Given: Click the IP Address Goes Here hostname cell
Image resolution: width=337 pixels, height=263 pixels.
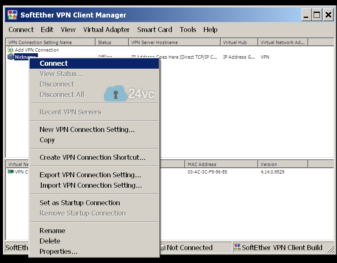Looking at the screenshot, I should tap(174, 57).
